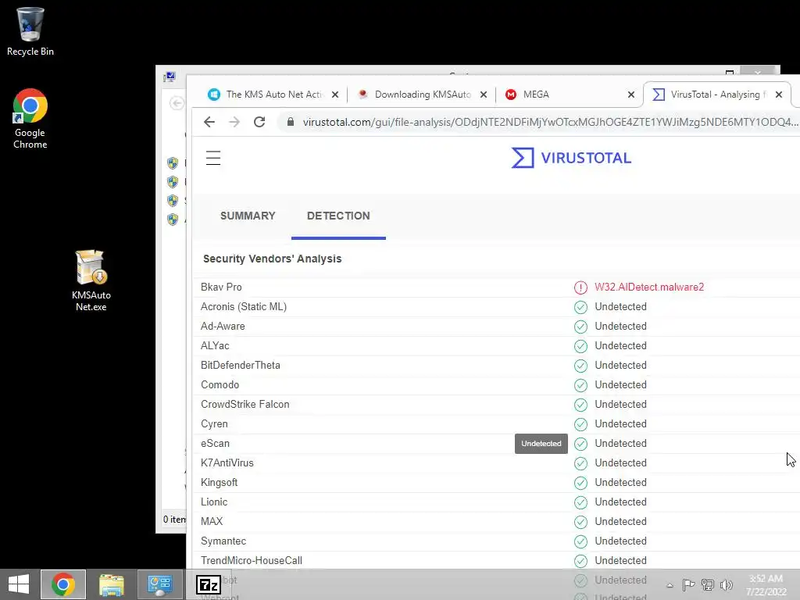Click the K7AntiVirus vendor name

click(227, 462)
